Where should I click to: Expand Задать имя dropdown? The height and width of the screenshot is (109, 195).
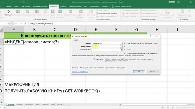[x=108, y=11]
